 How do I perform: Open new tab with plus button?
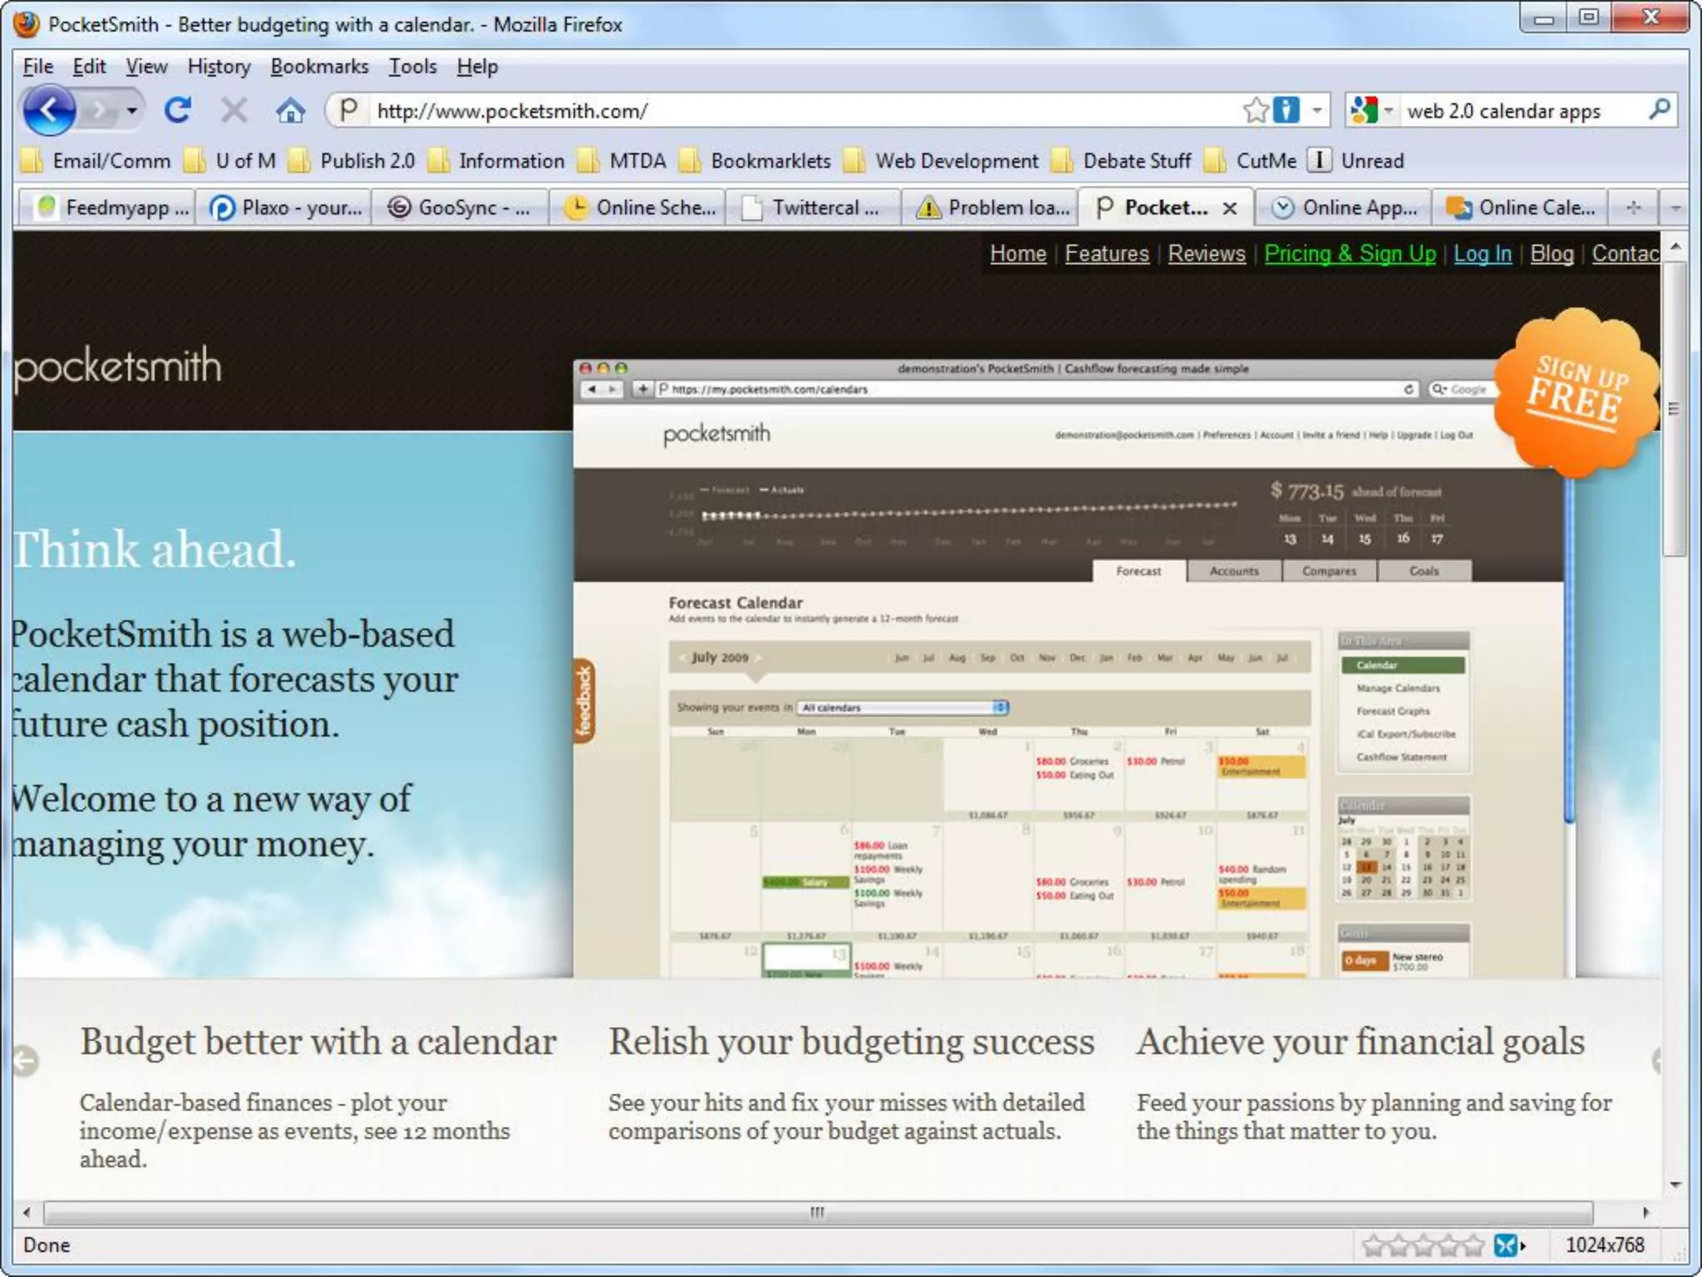click(1633, 207)
